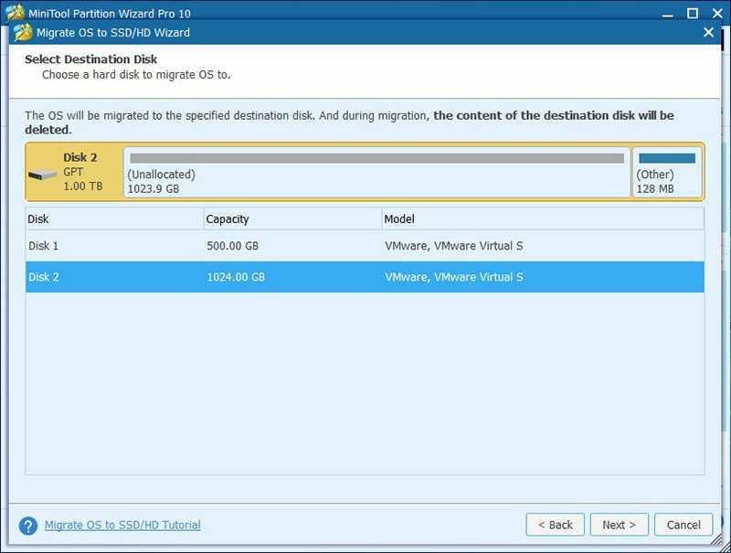
Task: Select the Unallocated 1023.9 GB partition block
Action: pos(376,172)
